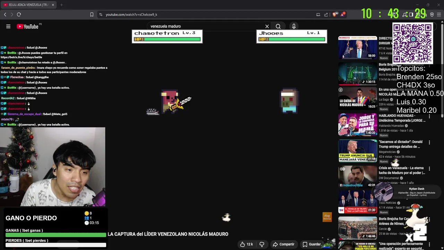This screenshot has width=444, height=250.
Task: Share this page via address bar share icon
Action: 326,15
